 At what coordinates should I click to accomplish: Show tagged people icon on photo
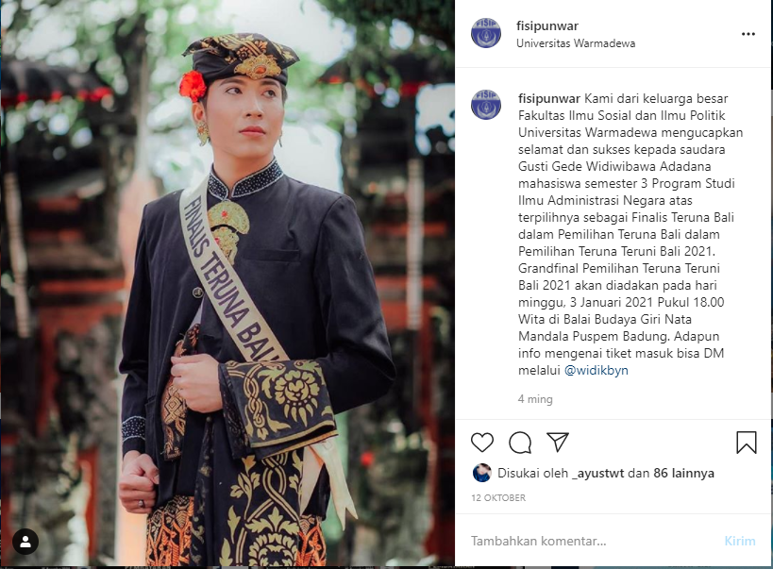[25, 542]
